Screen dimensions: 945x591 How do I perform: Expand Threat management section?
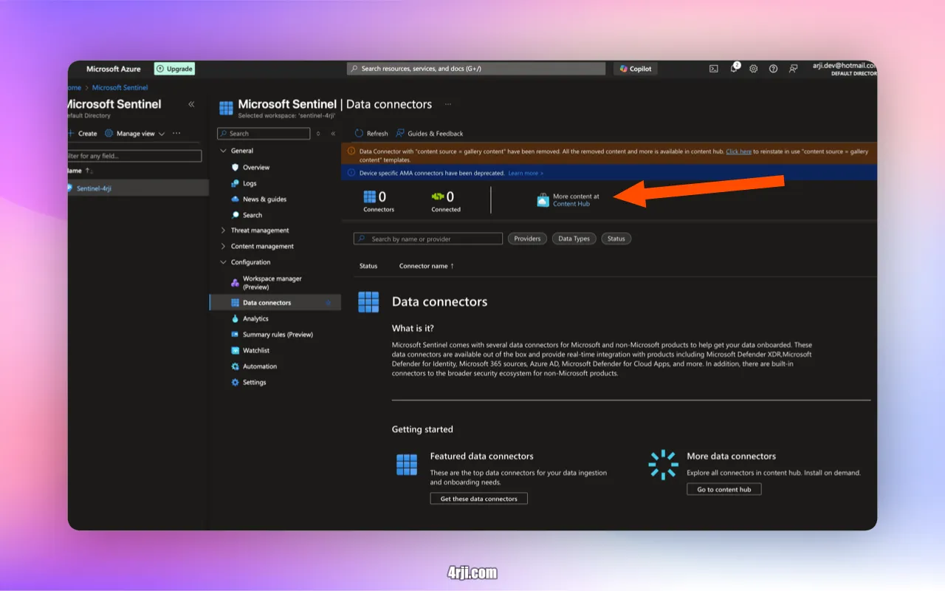(x=224, y=230)
